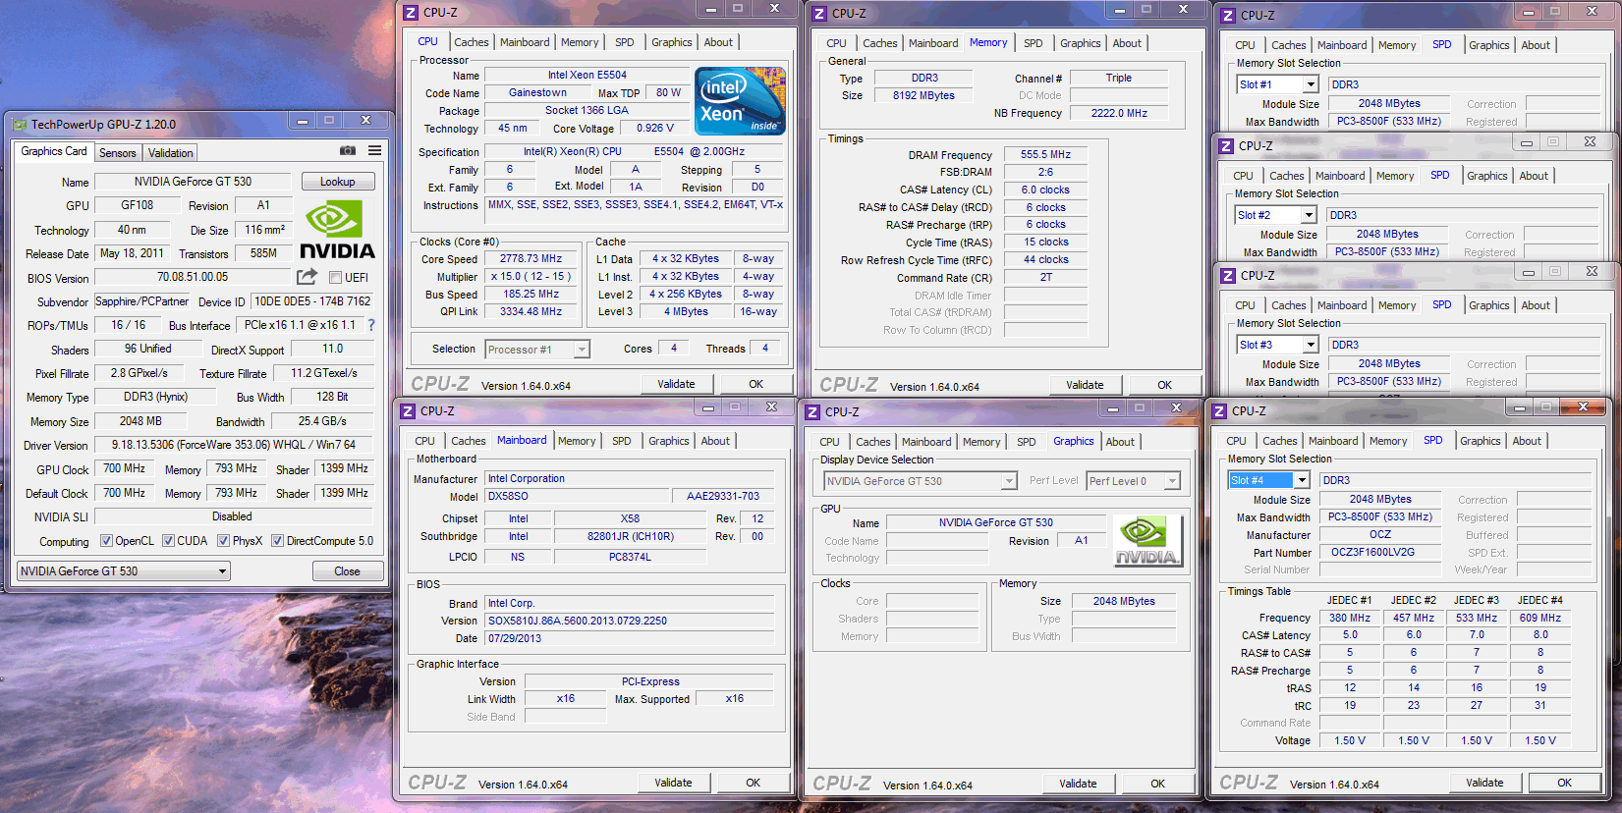Click the GPU Name field NVIDIA GeForce GT 530
Screen dimensions: 1622x813
[193, 182]
